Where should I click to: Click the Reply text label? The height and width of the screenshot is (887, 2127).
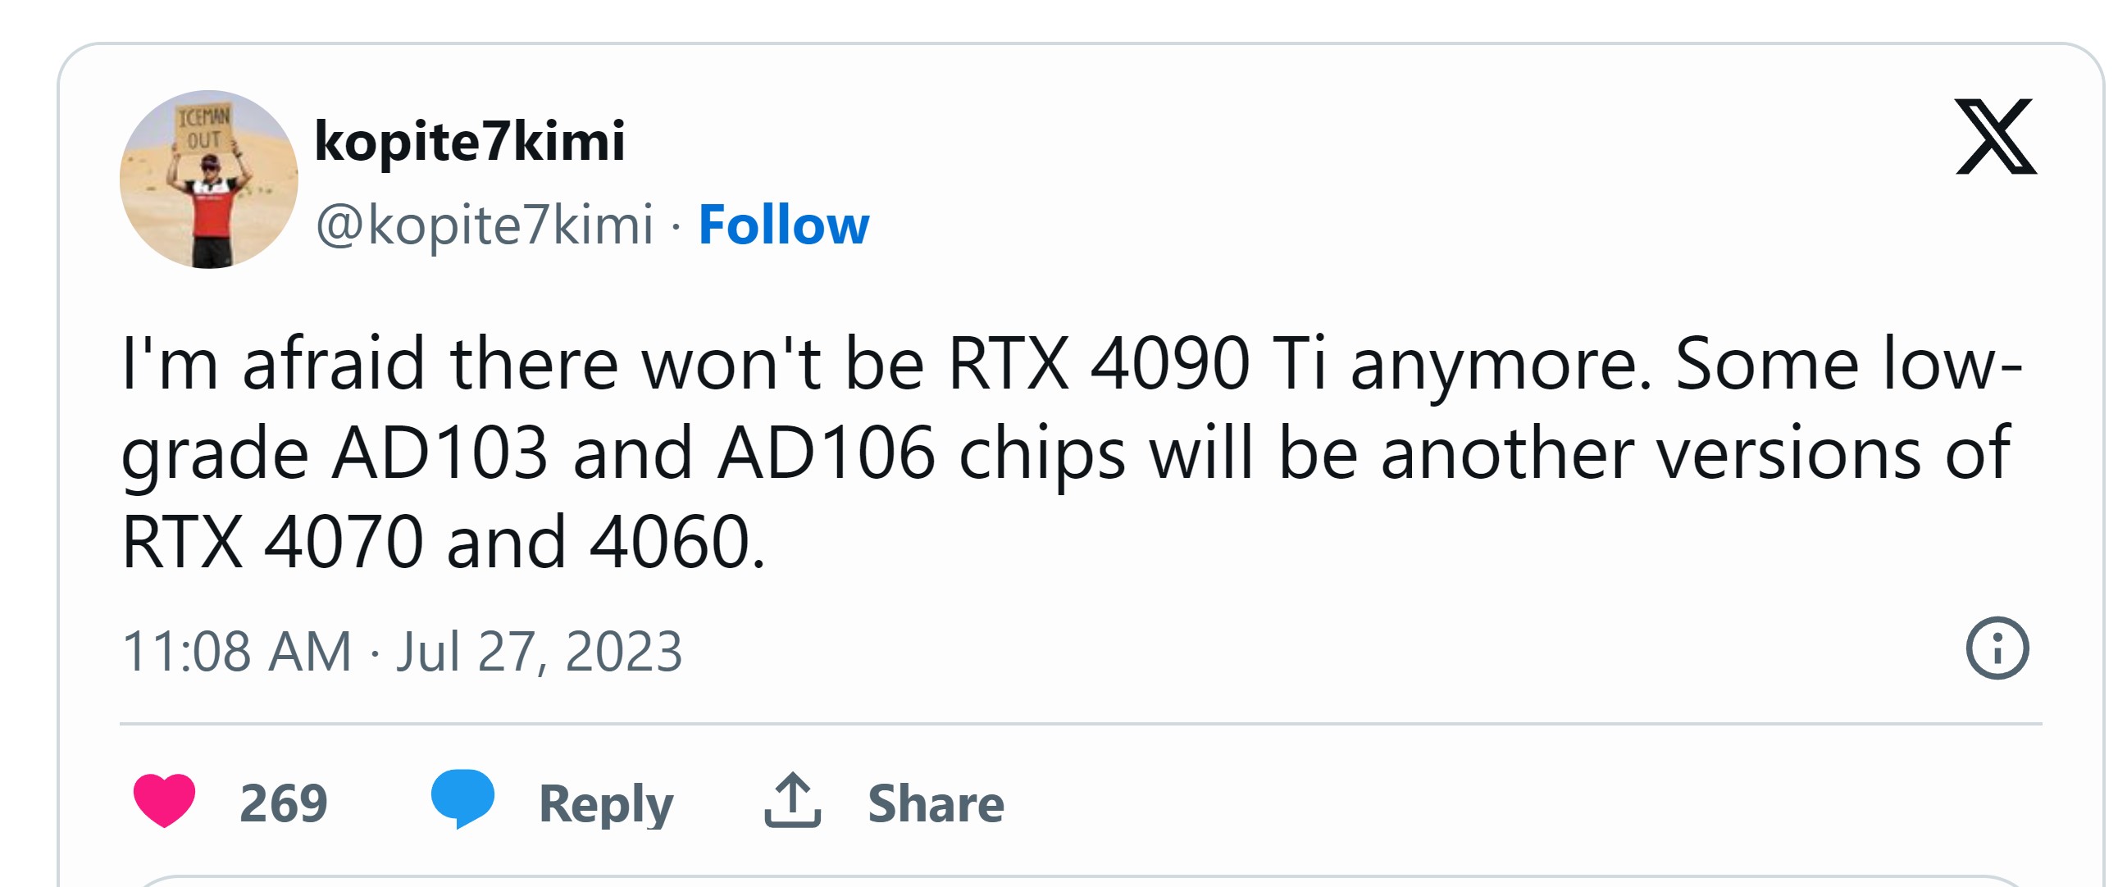[x=606, y=803]
